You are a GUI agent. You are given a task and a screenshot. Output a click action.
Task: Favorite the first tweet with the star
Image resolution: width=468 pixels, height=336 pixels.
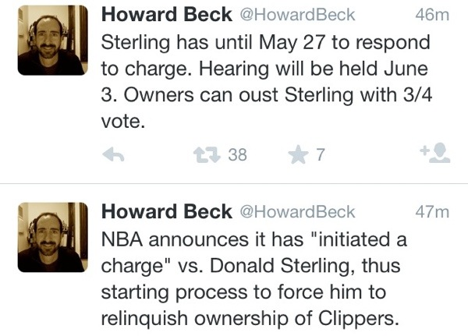coord(298,154)
